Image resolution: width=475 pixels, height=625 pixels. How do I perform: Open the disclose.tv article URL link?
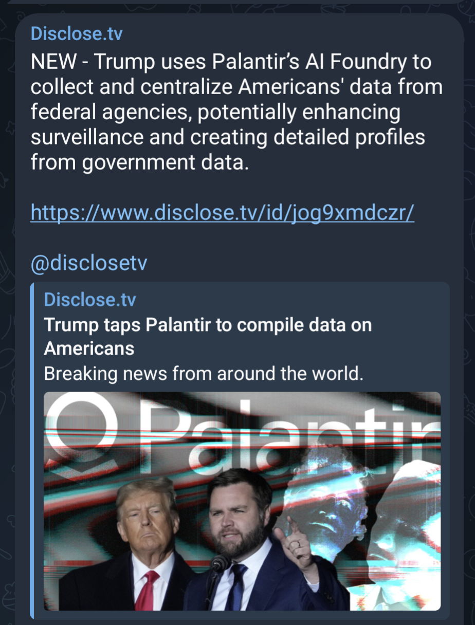coord(222,212)
